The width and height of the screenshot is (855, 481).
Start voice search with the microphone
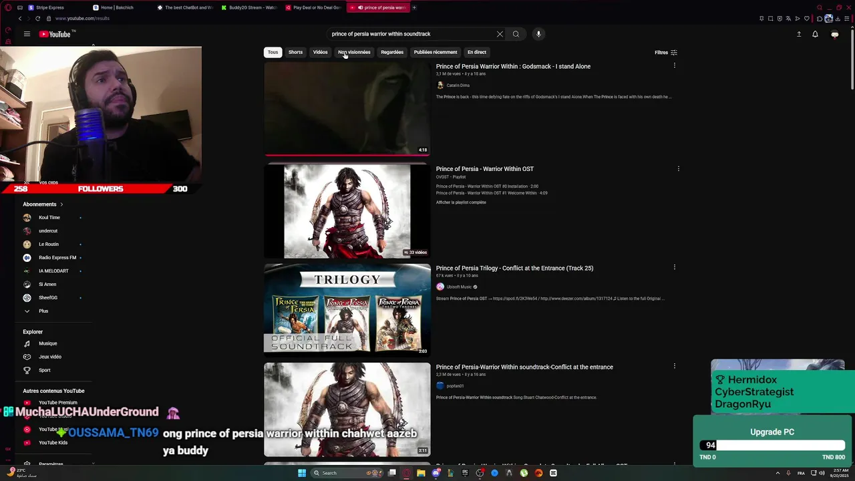click(538, 34)
